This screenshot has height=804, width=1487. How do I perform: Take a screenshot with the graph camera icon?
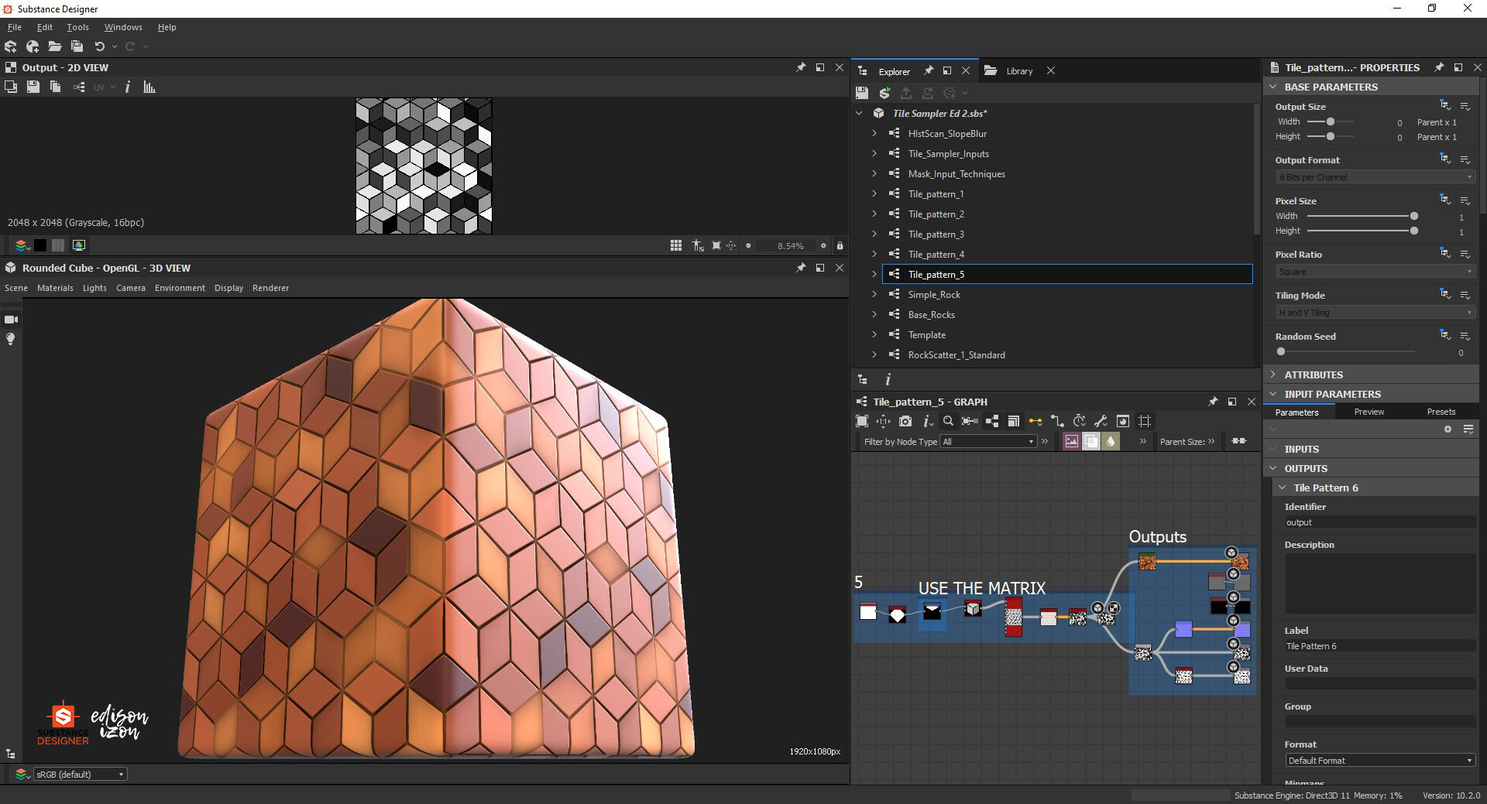point(904,423)
